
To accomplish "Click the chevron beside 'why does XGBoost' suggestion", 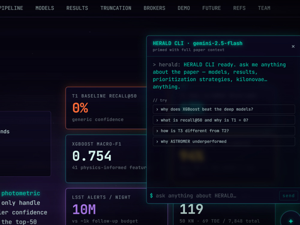I will click(157, 109).
